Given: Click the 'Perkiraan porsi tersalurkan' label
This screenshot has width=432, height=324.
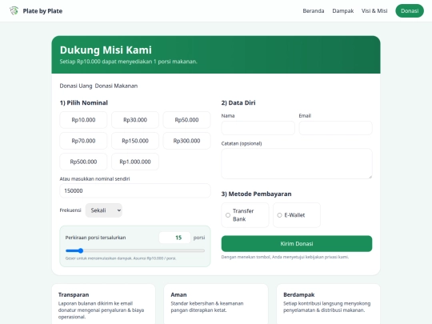Looking at the screenshot, I should (x=95, y=238).
